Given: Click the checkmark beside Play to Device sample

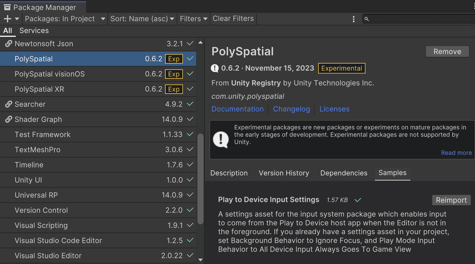Looking at the screenshot, I should (x=358, y=200).
